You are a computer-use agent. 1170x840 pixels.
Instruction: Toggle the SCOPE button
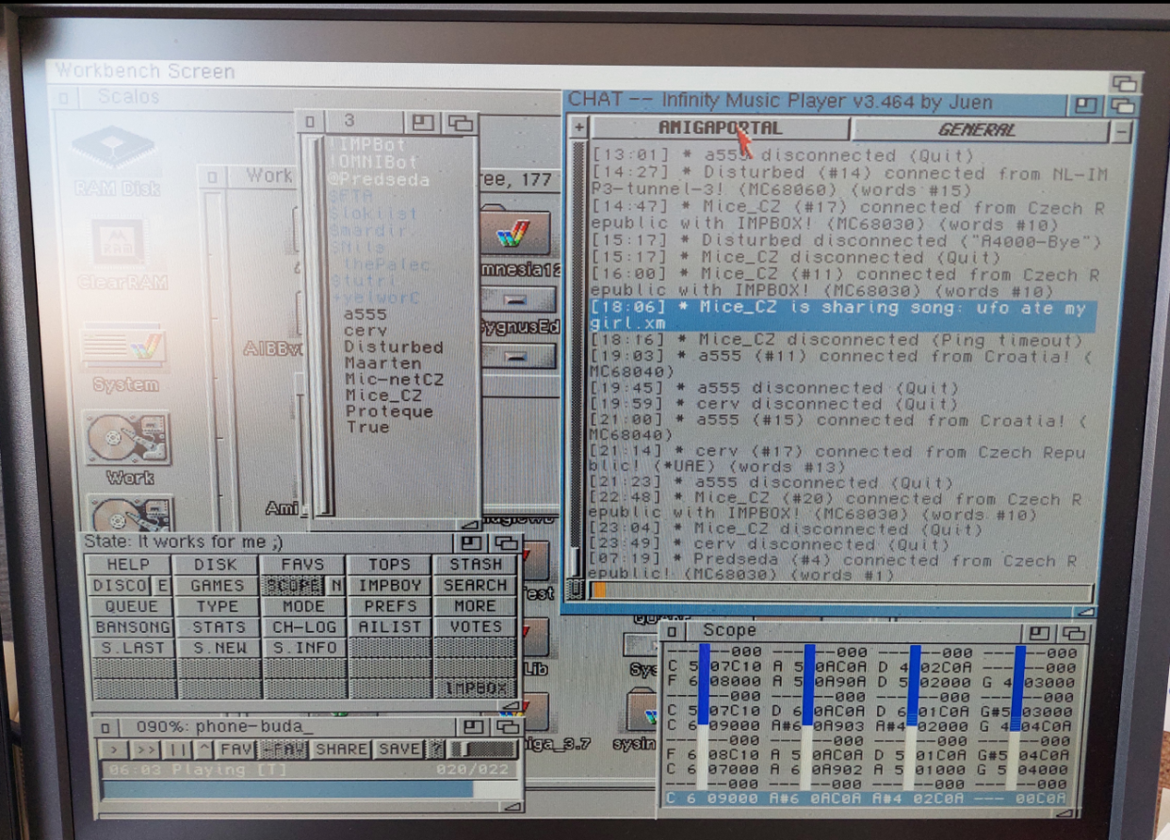coord(293,585)
